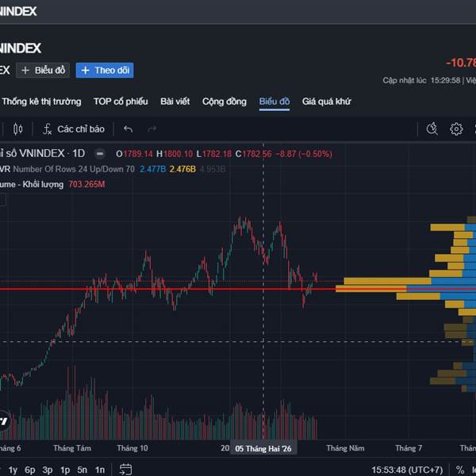The image size is (476, 476).
Task: Open Các chỉ báo indicators
Action: click(73, 129)
